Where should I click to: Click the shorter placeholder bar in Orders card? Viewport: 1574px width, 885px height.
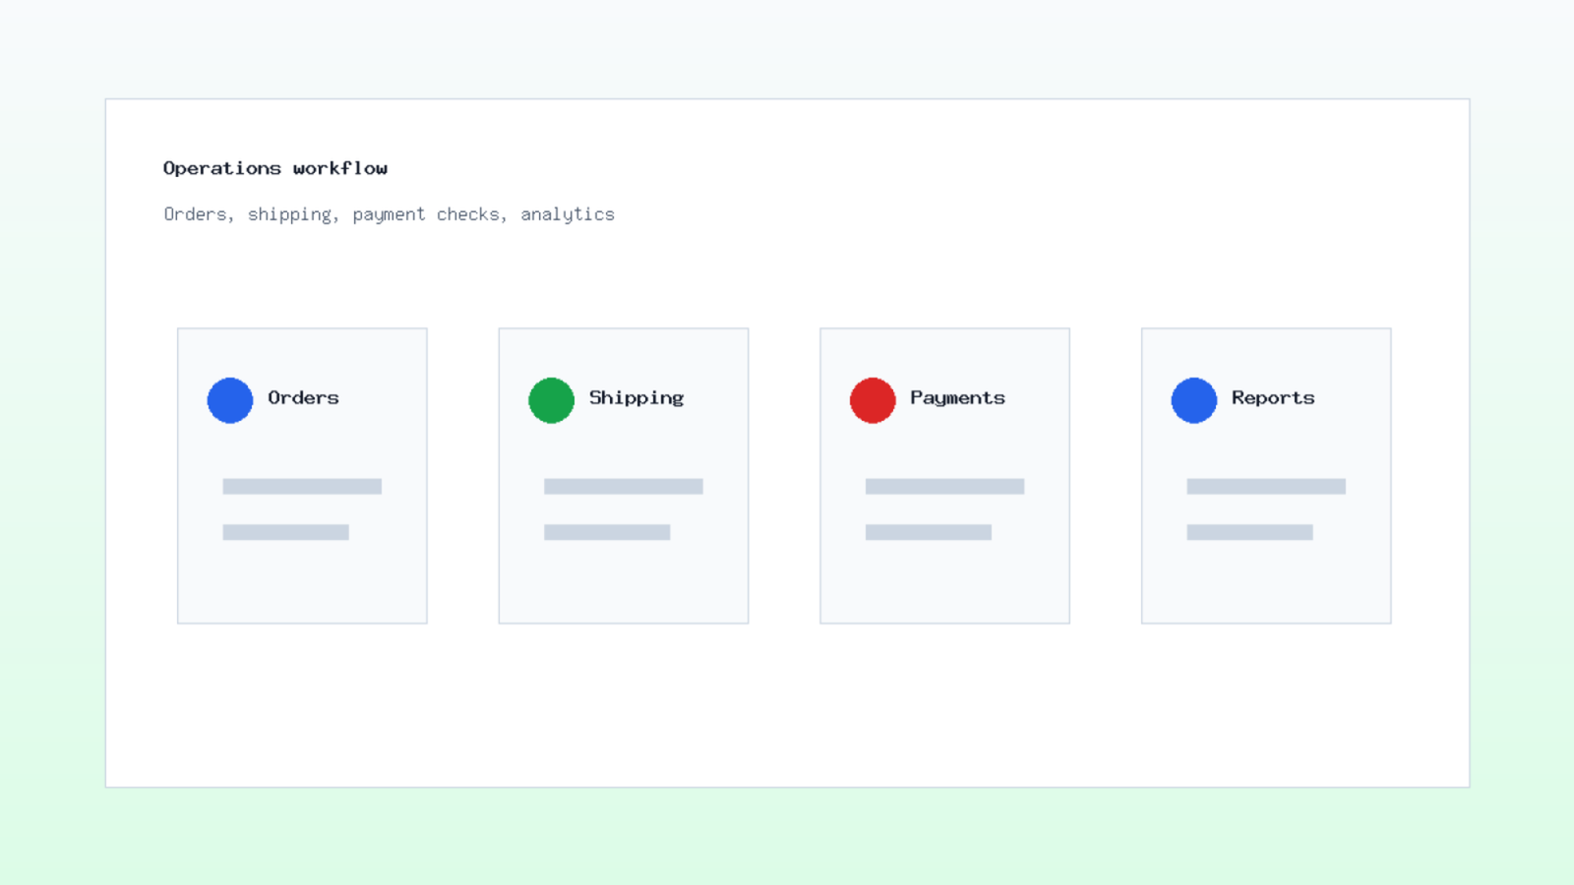[x=285, y=532]
